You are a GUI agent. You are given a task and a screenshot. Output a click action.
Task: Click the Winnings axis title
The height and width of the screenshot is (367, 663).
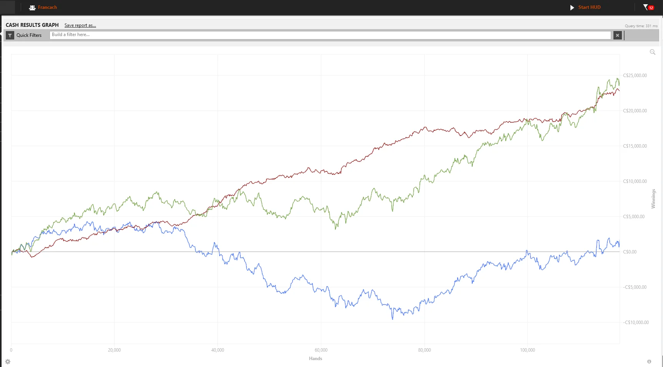point(653,199)
